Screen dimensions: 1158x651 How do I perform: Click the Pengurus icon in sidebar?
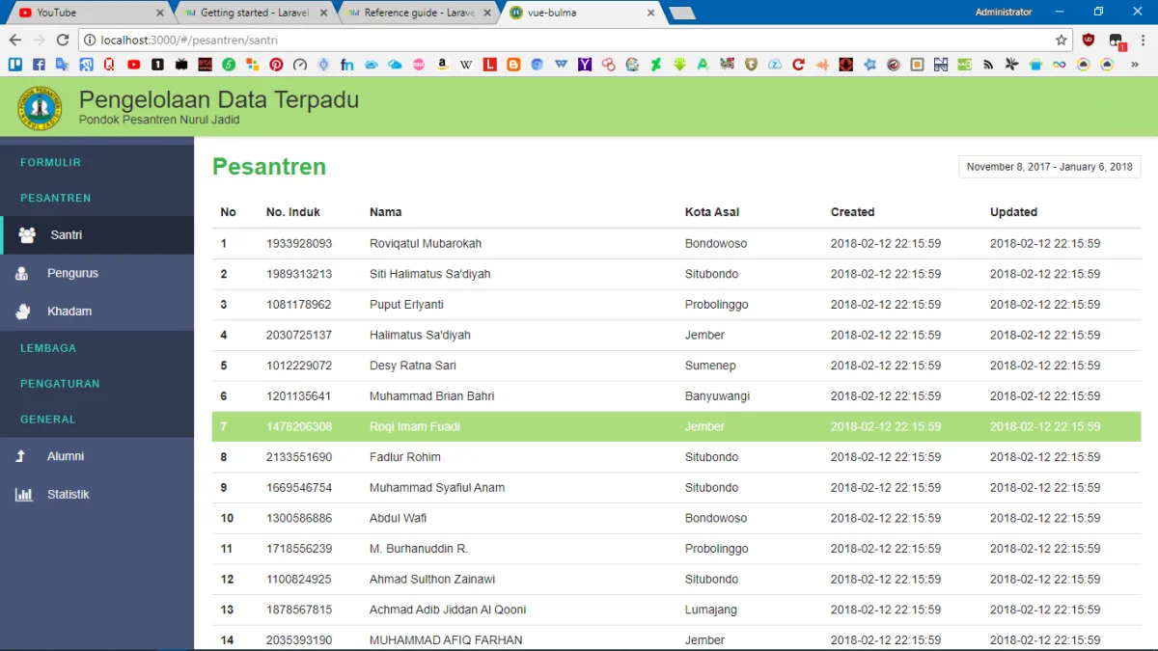[x=22, y=274]
